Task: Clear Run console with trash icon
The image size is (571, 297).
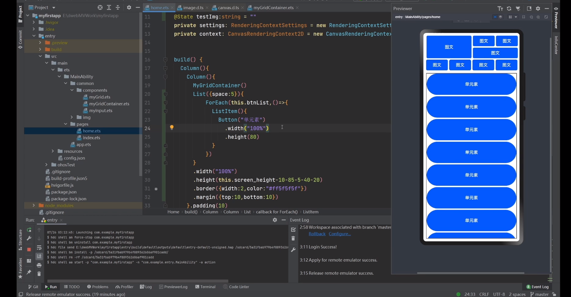Action: 39,274
